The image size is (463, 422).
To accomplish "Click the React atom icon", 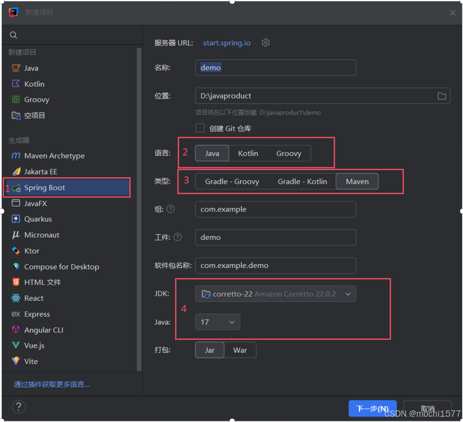I will click(x=16, y=298).
